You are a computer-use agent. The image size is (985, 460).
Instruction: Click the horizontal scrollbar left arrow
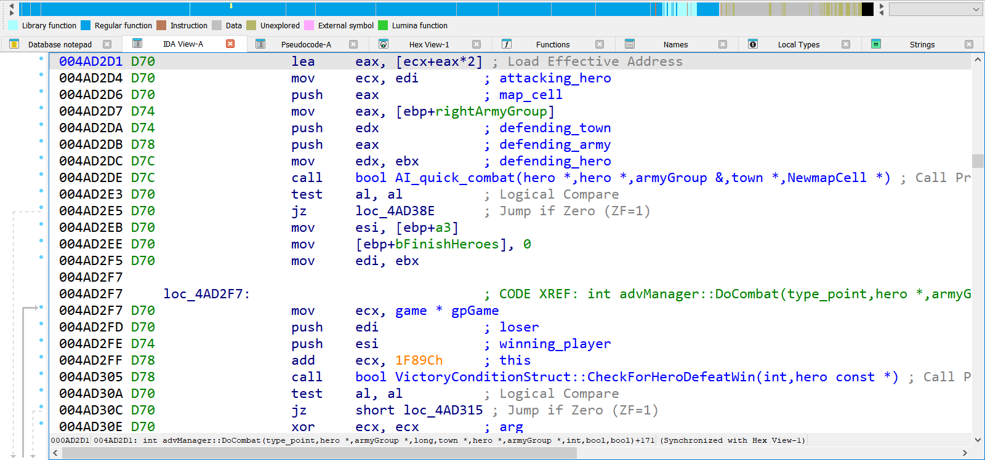click(x=55, y=453)
